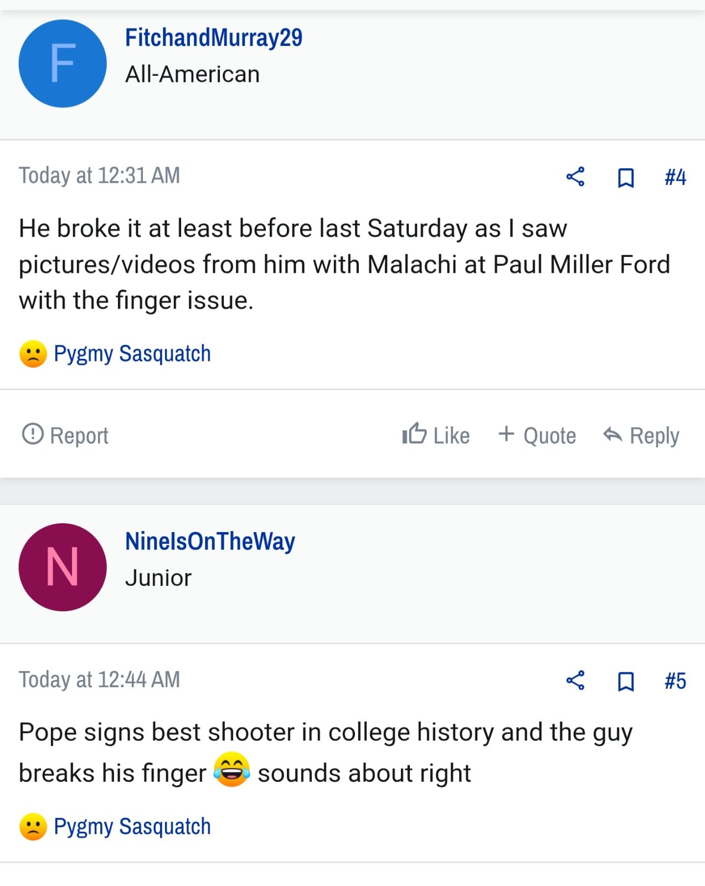This screenshot has width=705, height=886.
Task: Click the blue F avatar
Action: (x=63, y=64)
